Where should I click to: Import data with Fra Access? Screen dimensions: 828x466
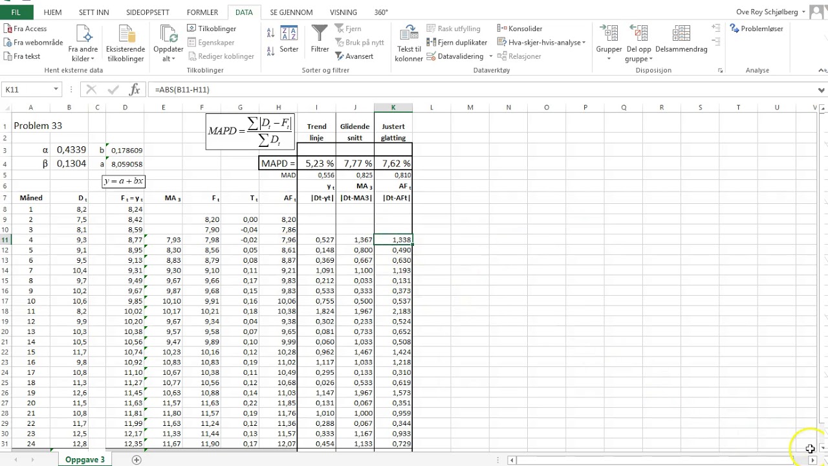pos(25,28)
